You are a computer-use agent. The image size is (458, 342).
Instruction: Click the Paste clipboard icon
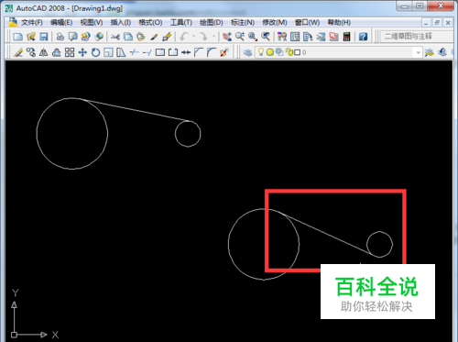[x=141, y=37]
